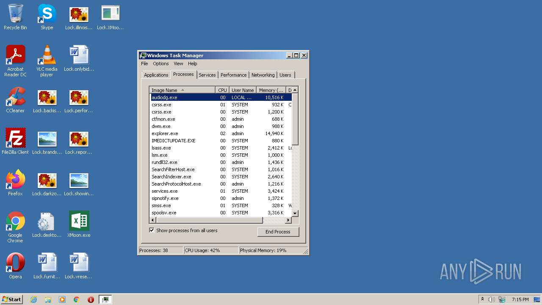Open Firefox desktop shortcut
Image resolution: width=542 pixels, height=305 pixels.
pos(15,183)
